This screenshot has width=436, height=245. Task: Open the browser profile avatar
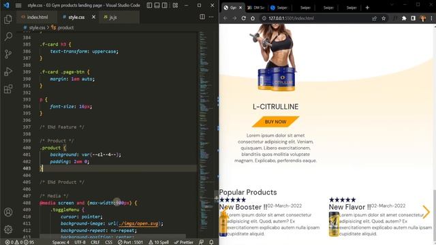423,18
